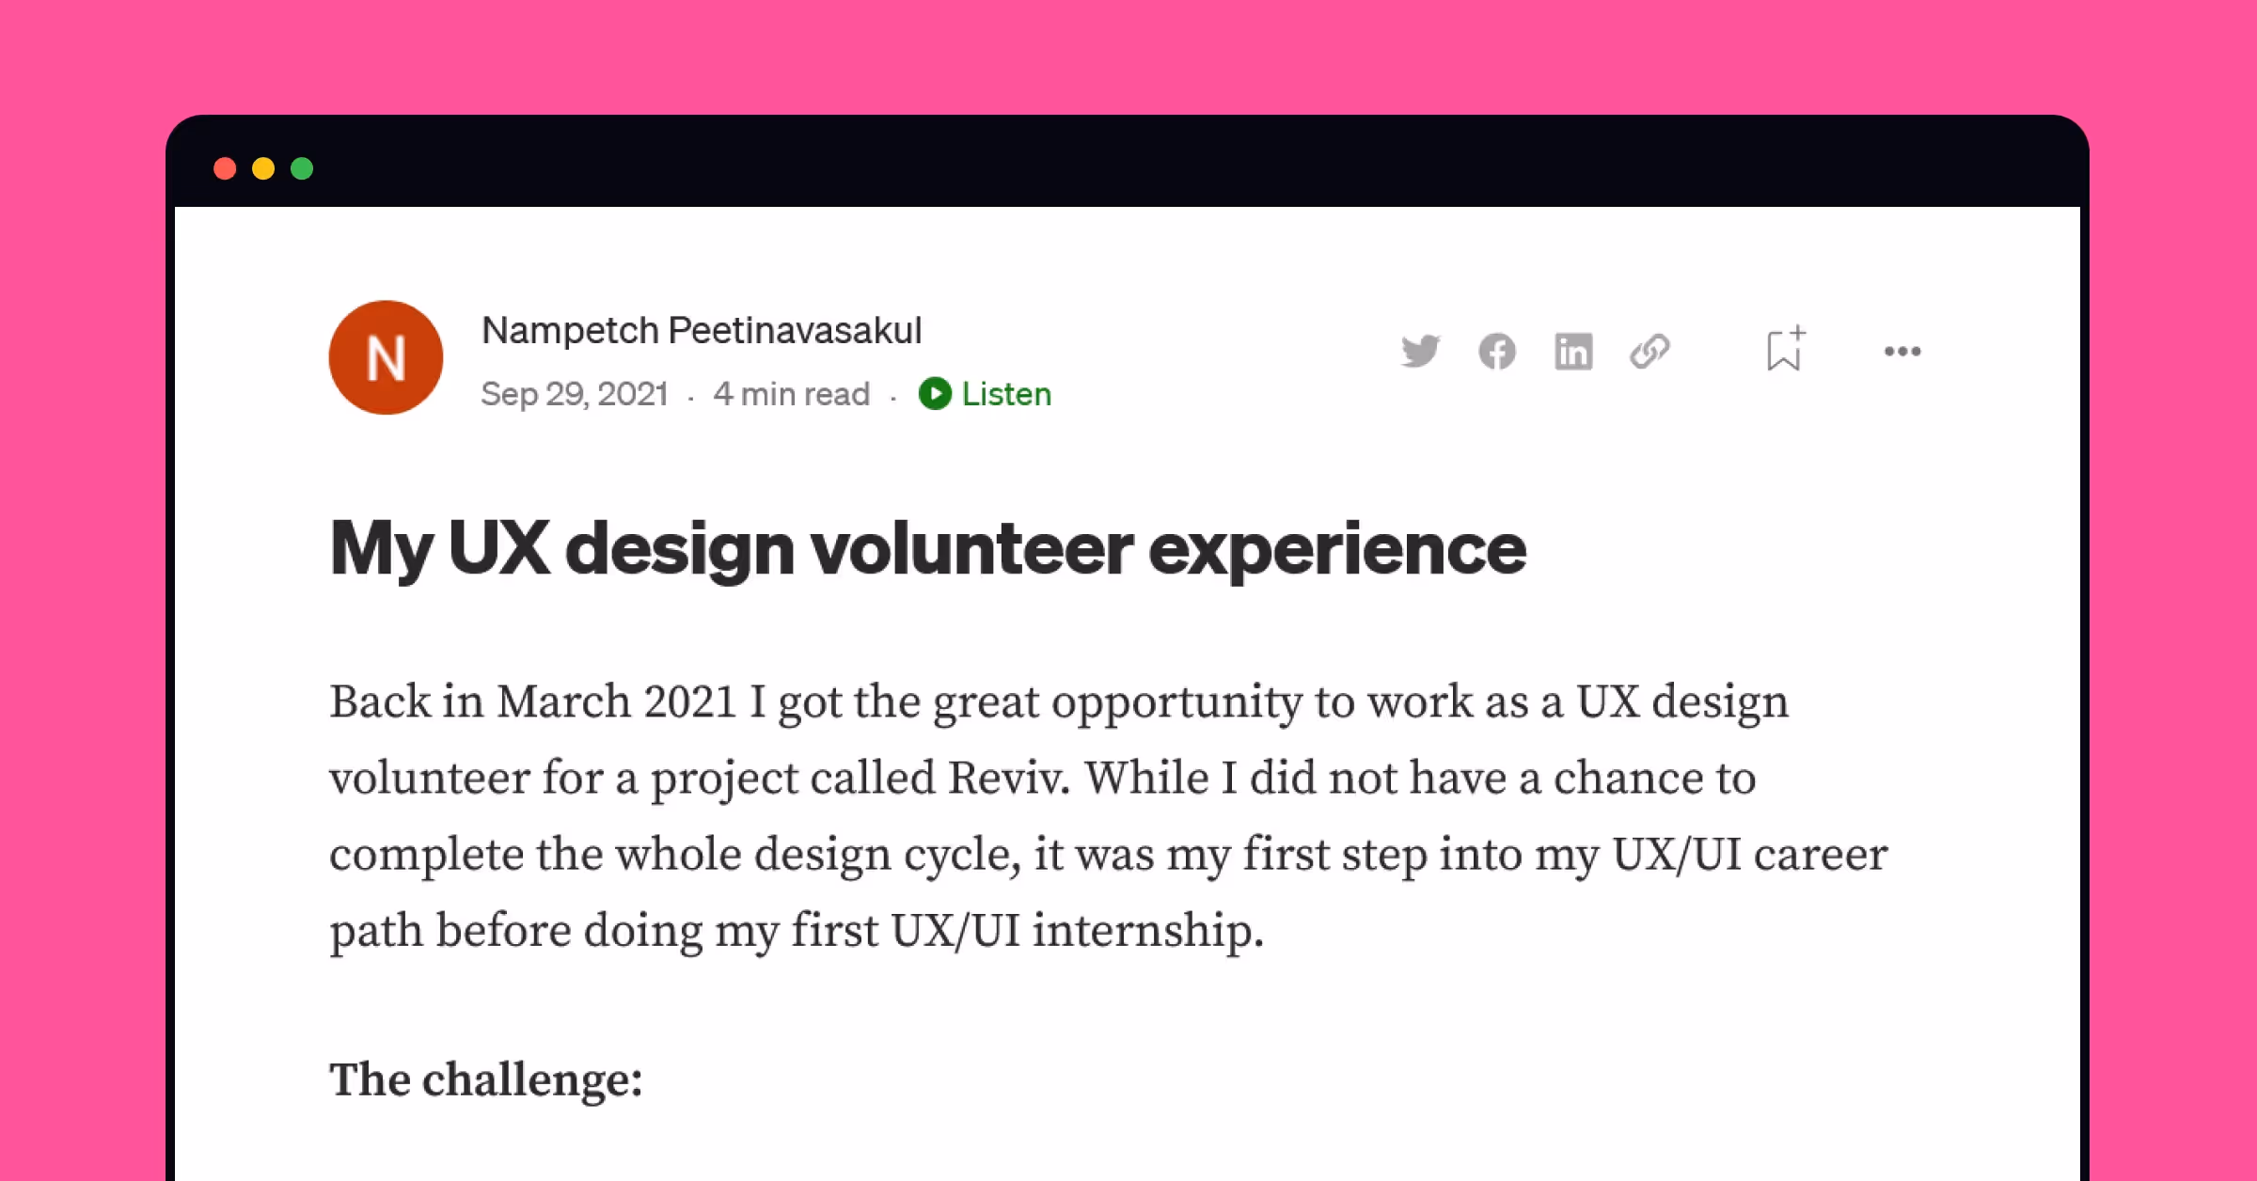Image resolution: width=2257 pixels, height=1181 pixels.
Task: Expand sharing options via the link icon
Action: (1652, 351)
